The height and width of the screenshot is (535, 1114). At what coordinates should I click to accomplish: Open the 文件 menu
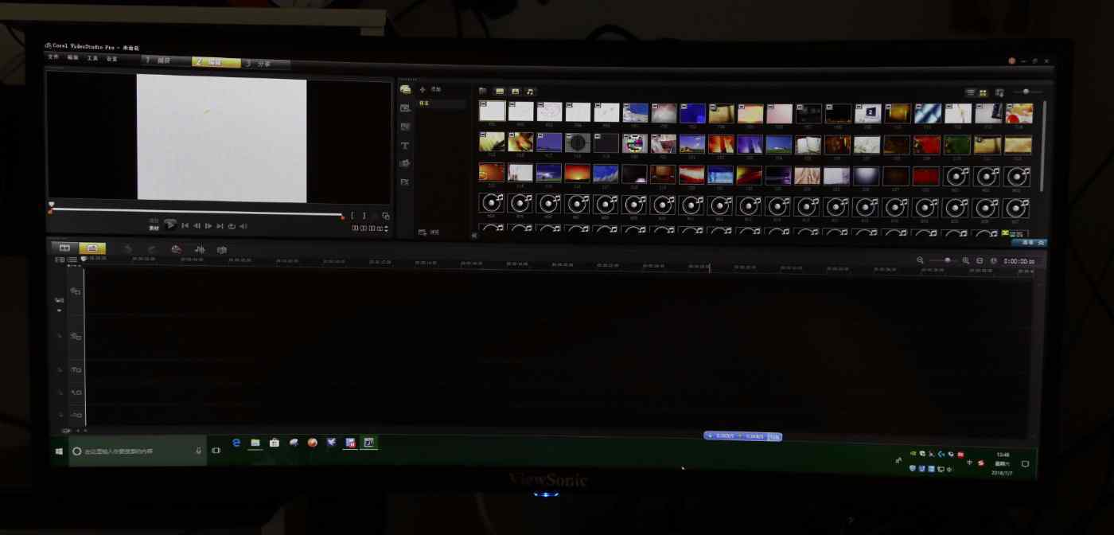tap(53, 57)
